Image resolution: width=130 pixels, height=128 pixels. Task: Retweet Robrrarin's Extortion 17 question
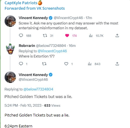pyautogui.click(x=44, y=64)
